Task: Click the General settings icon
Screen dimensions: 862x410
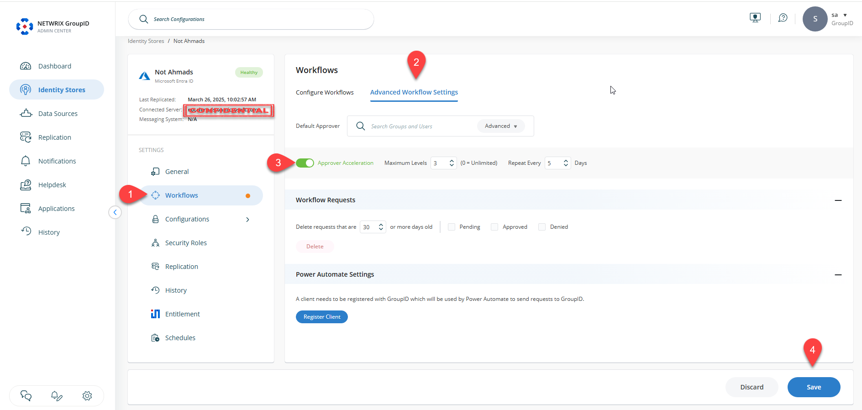Action: (x=155, y=172)
